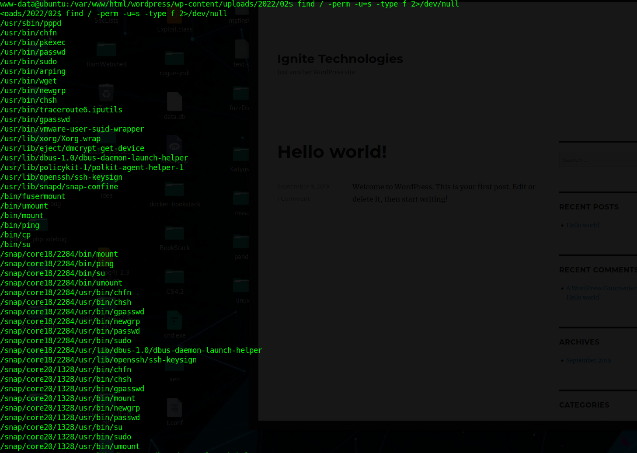The height and width of the screenshot is (453, 637).
Task: Click the Ignite Technologies site title
Action: (x=340, y=59)
